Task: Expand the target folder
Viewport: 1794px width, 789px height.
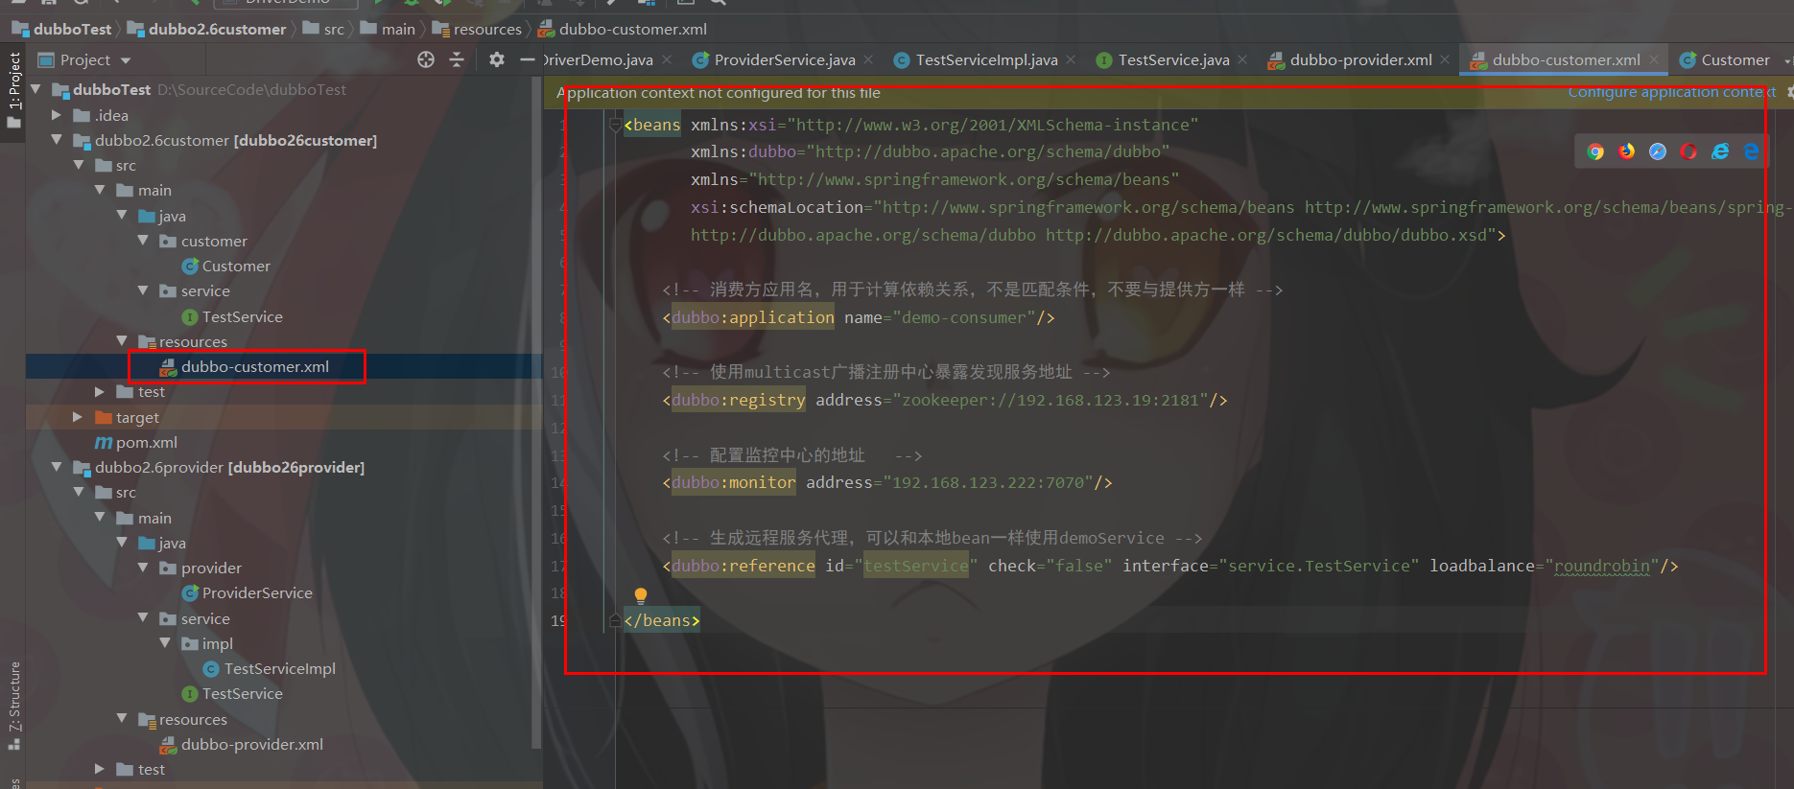Action: (79, 417)
